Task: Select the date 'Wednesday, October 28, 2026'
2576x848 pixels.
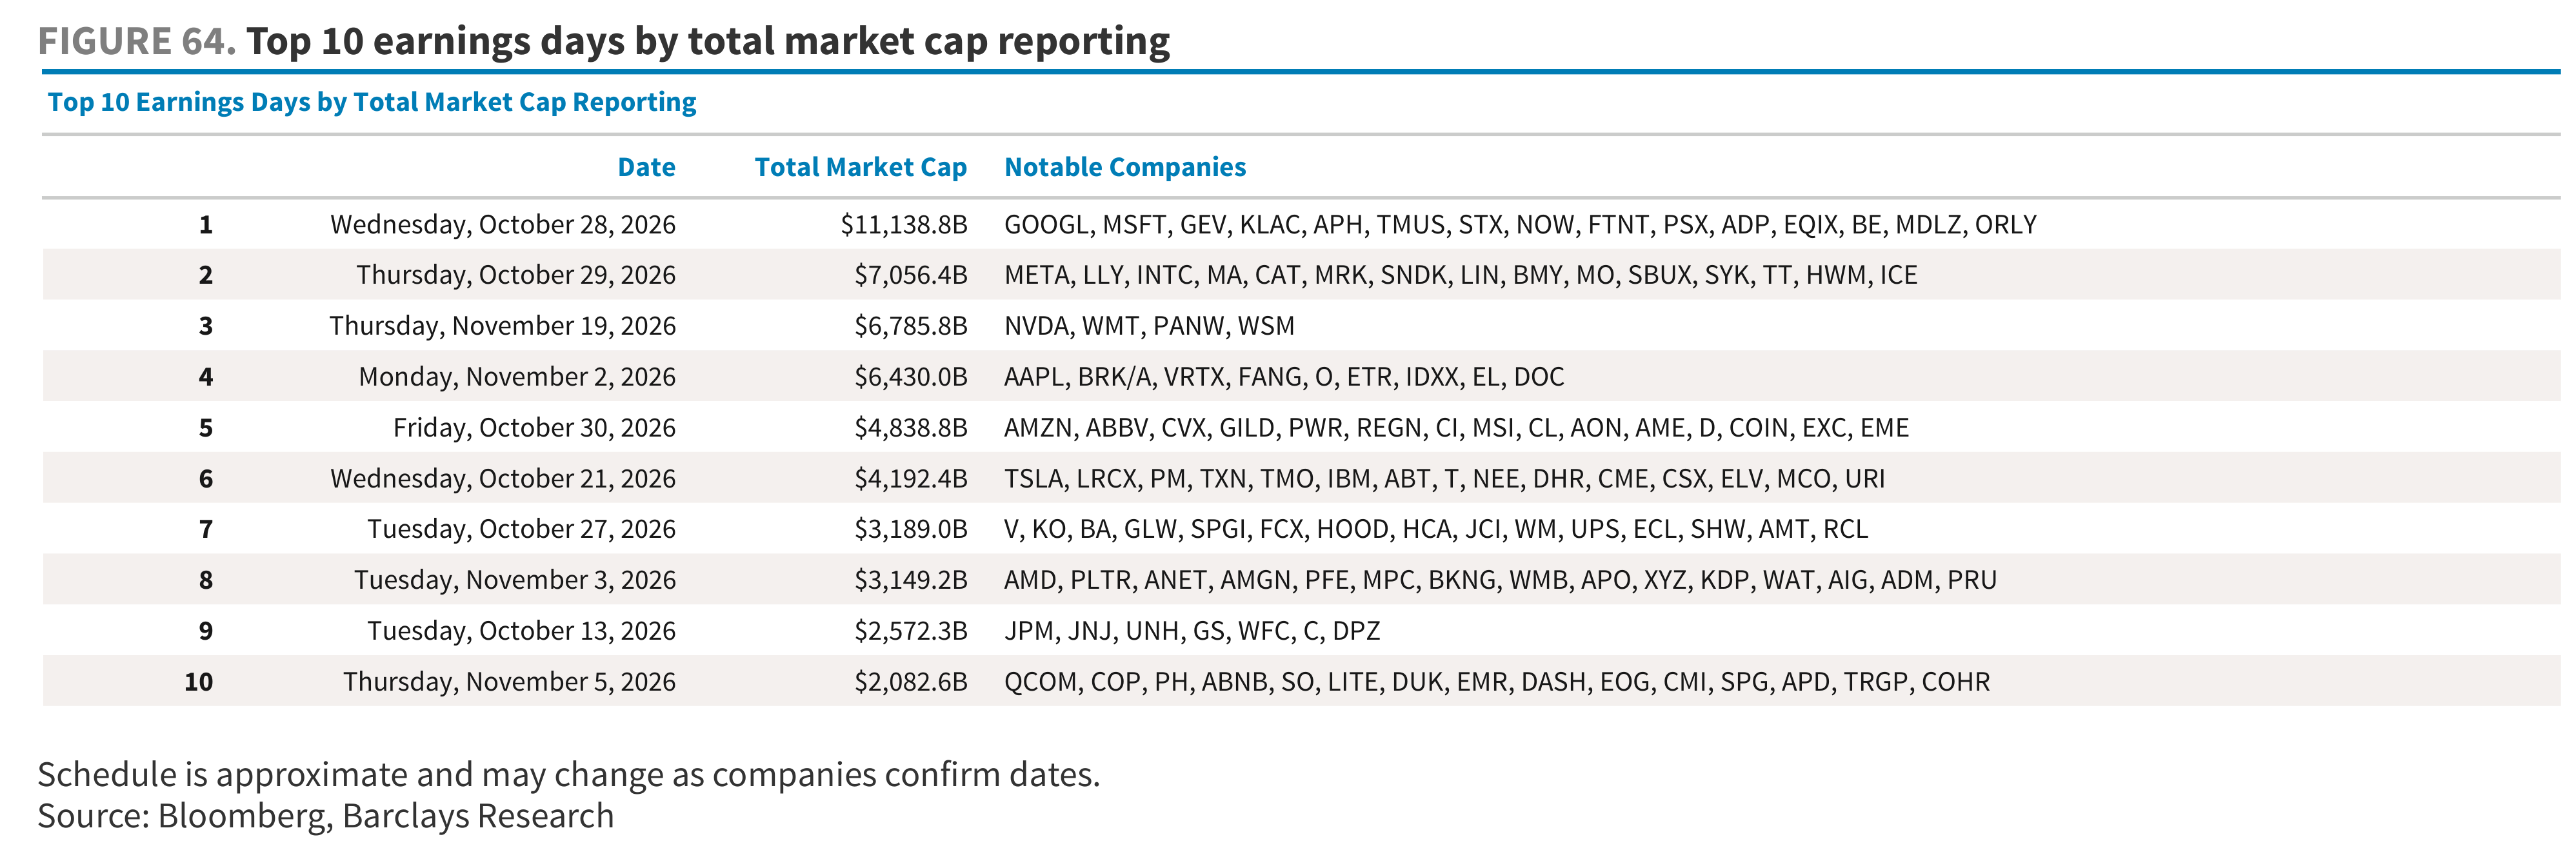Action: [503, 225]
